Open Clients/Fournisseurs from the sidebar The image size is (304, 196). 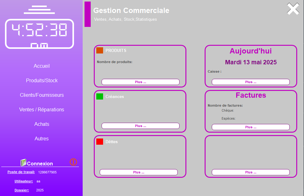tap(41, 95)
